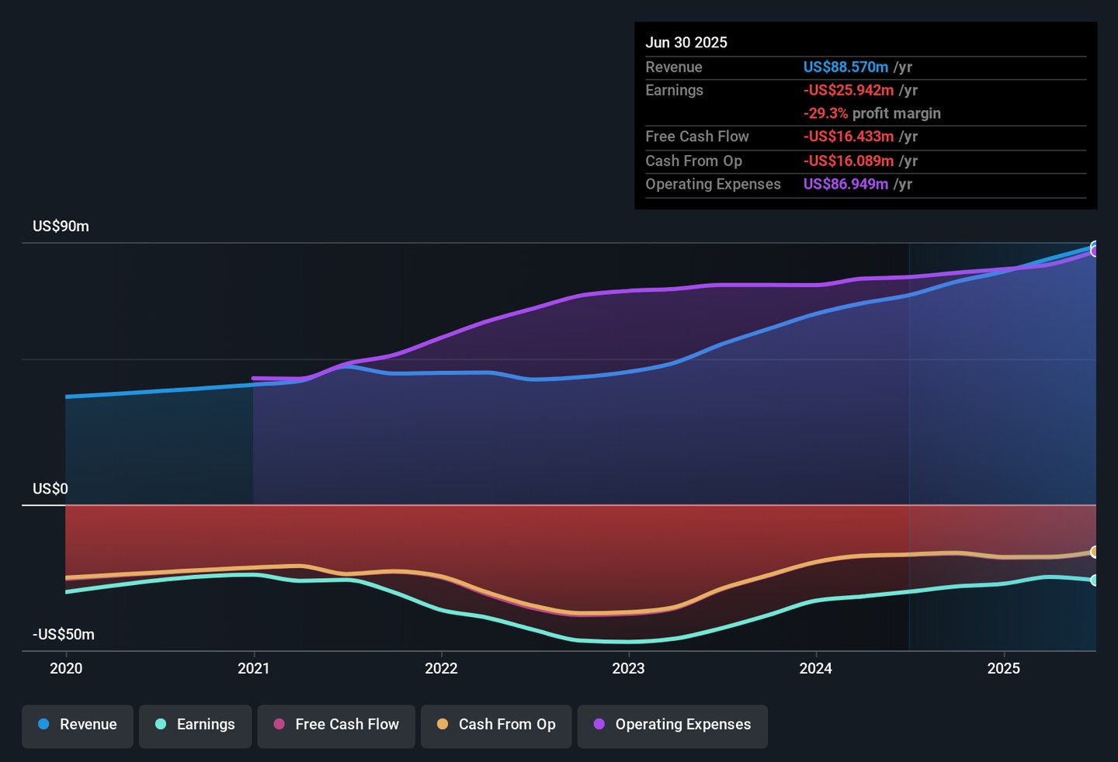Click the US$86.949m operating expenses value
1118x762 pixels.
click(845, 184)
